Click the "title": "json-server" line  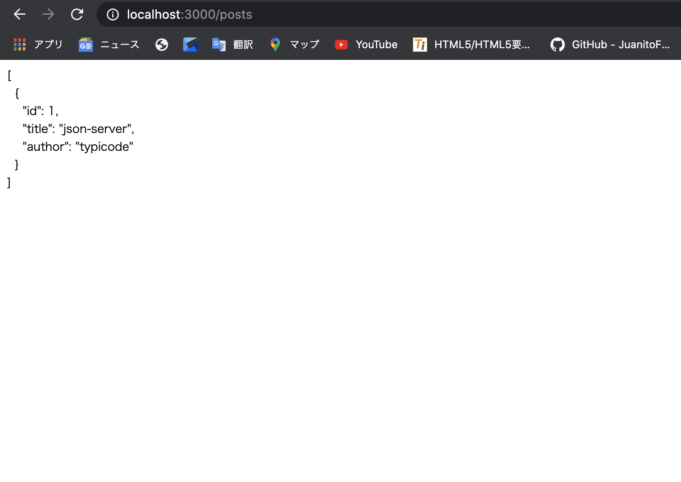pyautogui.click(x=79, y=129)
